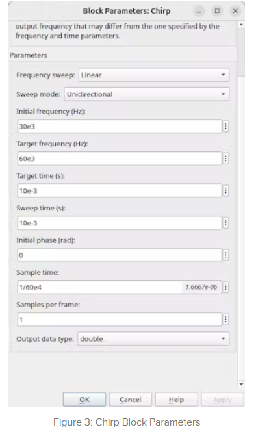Select the Cancel button

coord(131,400)
